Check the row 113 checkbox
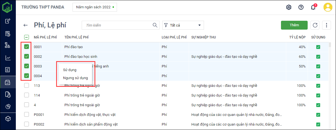The image size is (336, 130). coord(26,86)
